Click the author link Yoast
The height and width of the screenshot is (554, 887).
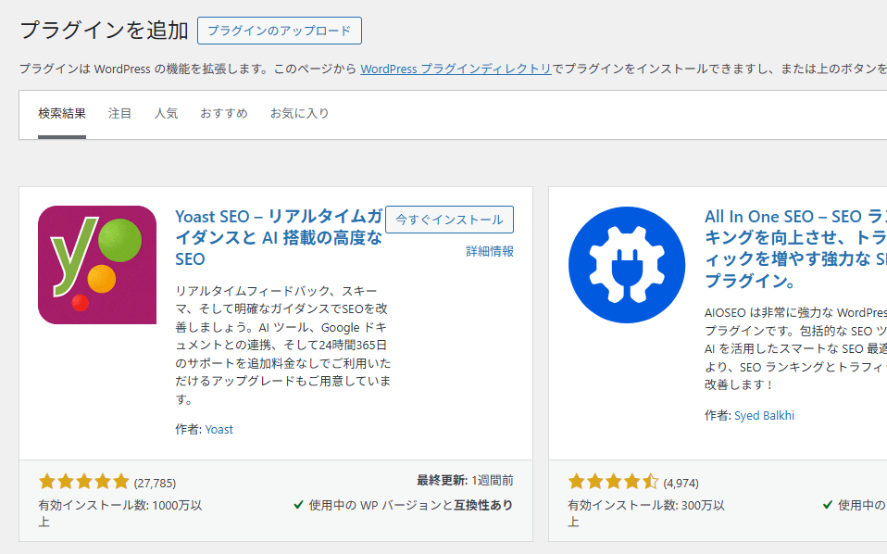[x=219, y=429]
